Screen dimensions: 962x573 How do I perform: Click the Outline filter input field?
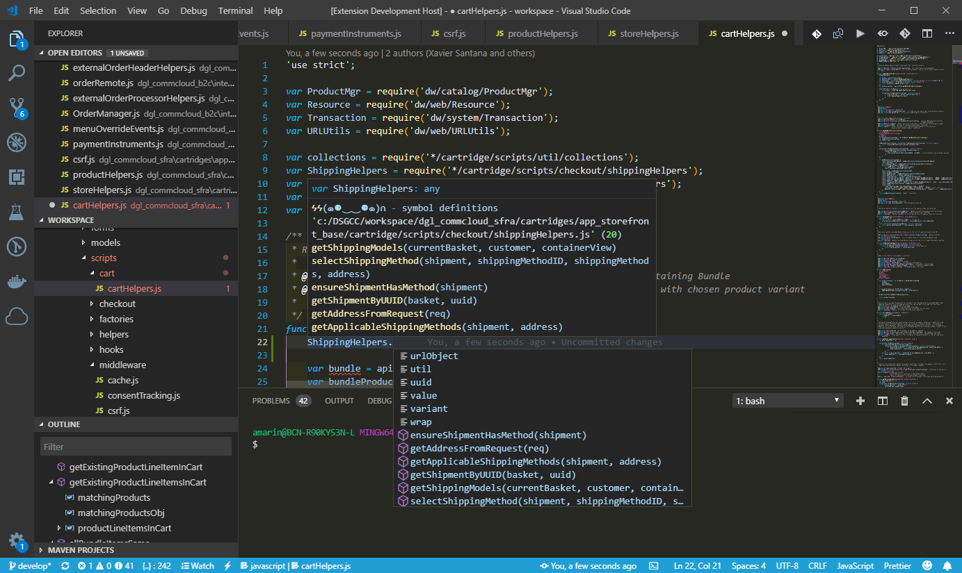tap(136, 447)
